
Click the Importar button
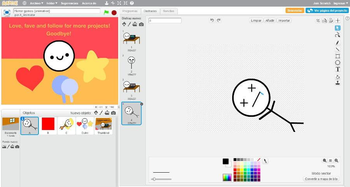pos(284,21)
